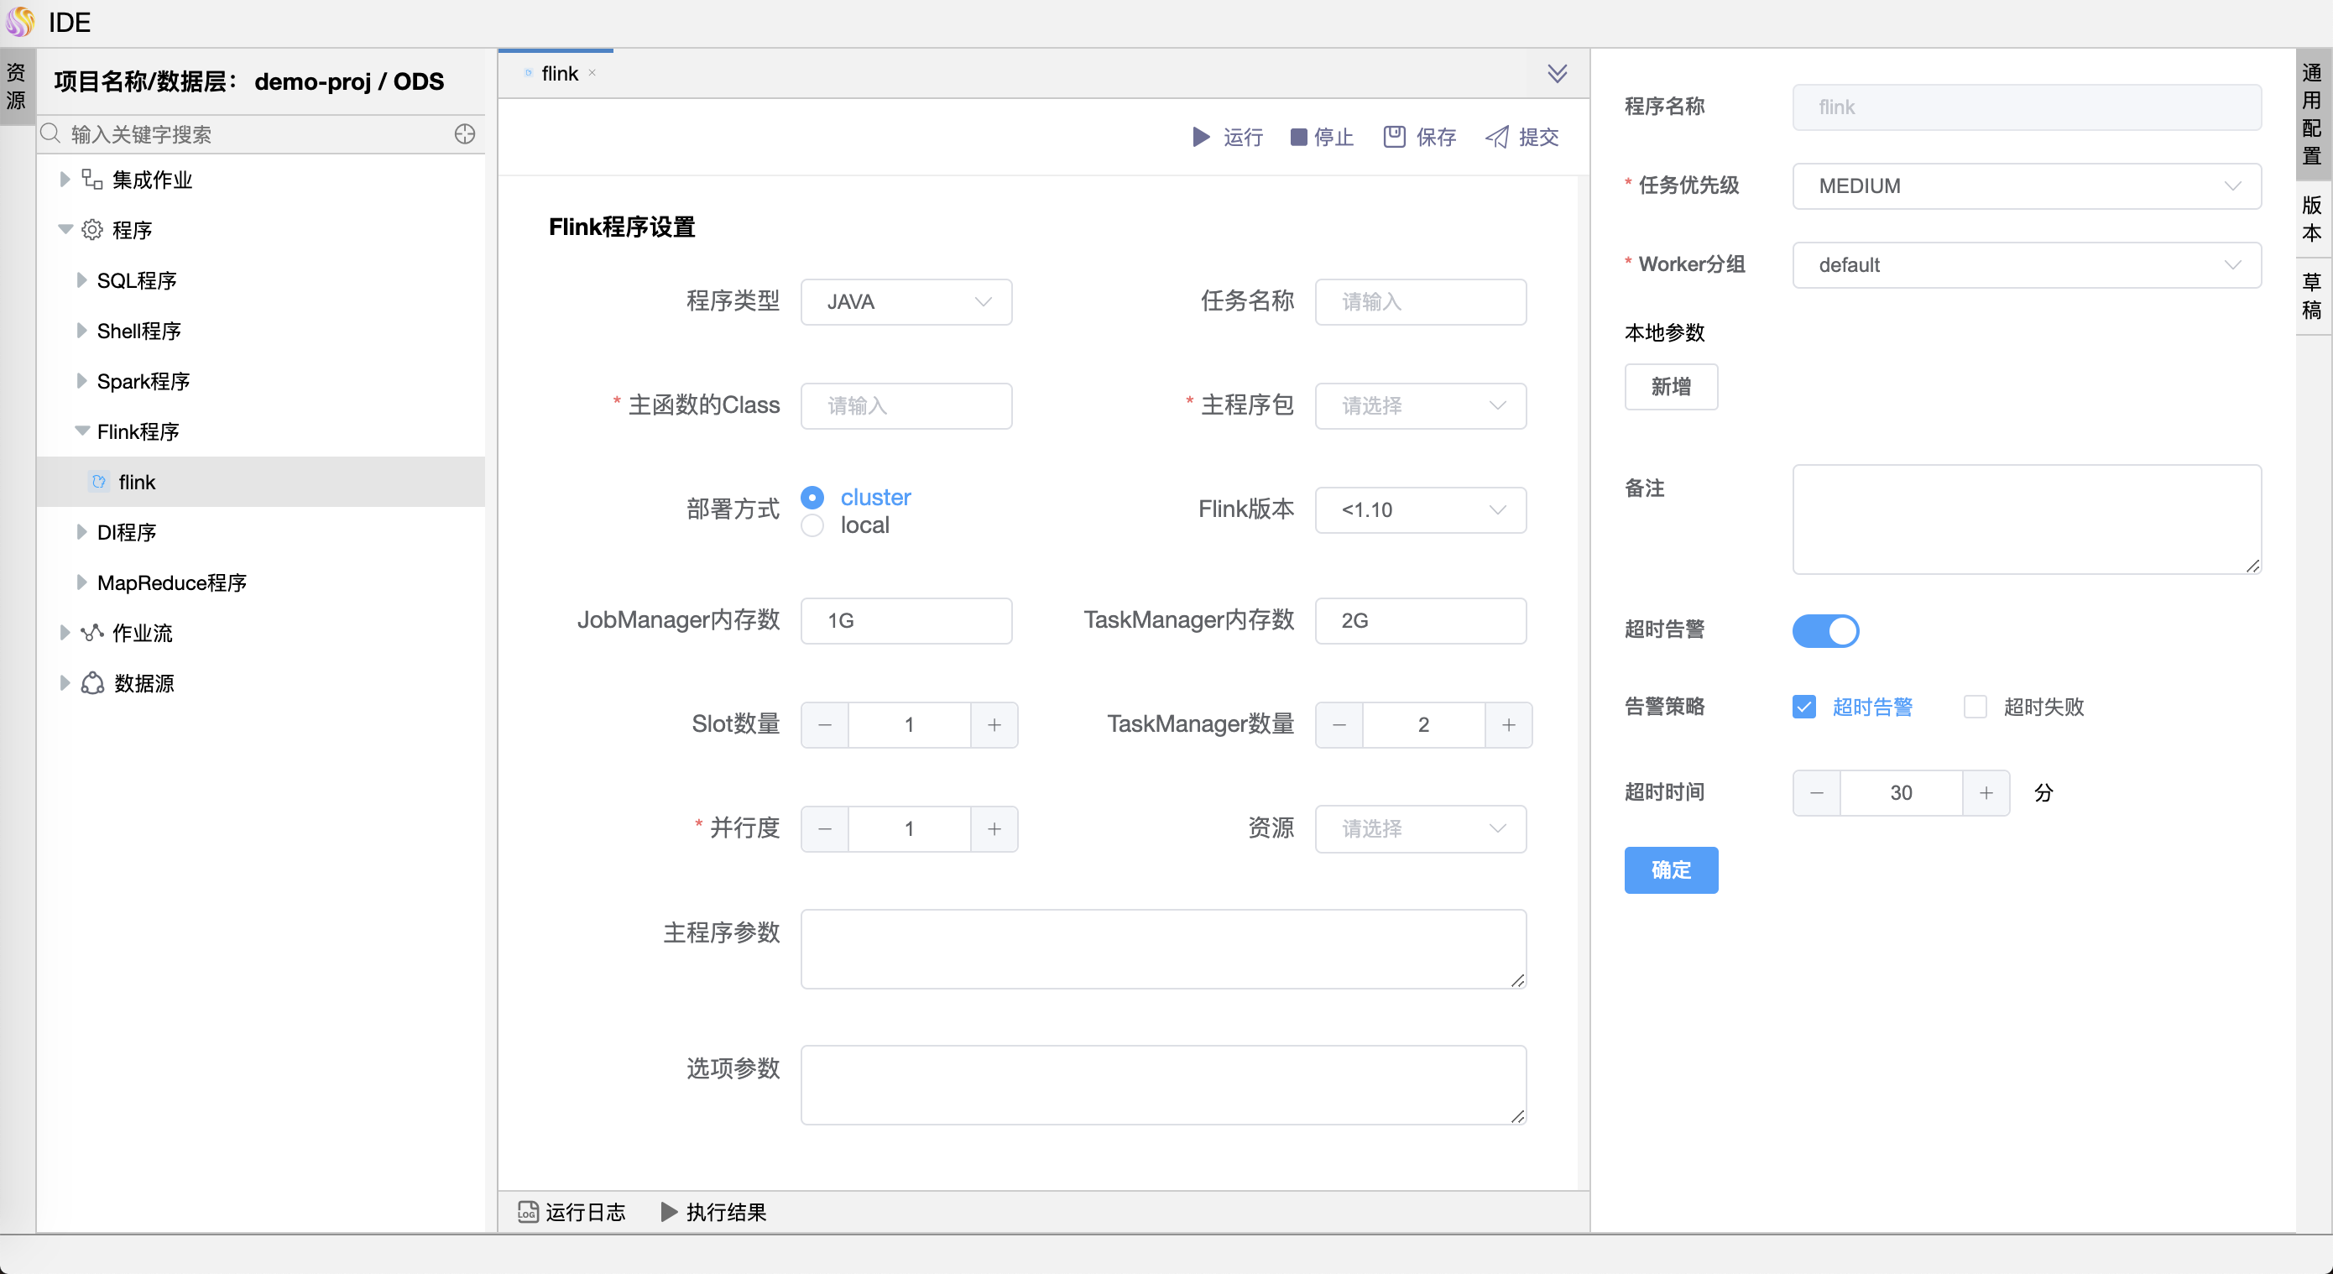This screenshot has height=1274, width=2333.
Task: Switch to the draft side tab
Action: pos(2312,296)
